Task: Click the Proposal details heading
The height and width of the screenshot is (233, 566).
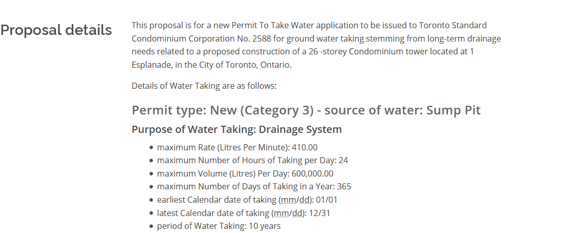Action: click(x=56, y=30)
